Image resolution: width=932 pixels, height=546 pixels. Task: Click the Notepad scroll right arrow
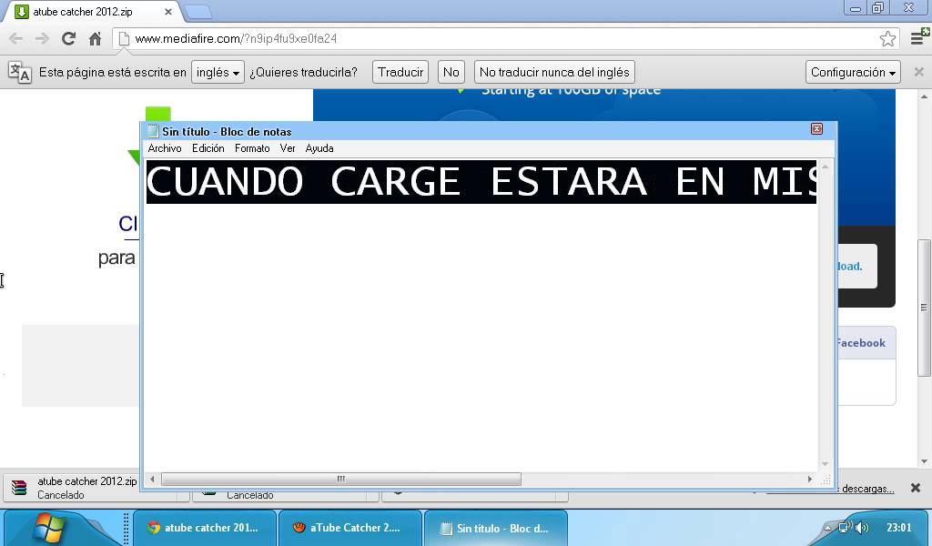(x=809, y=479)
